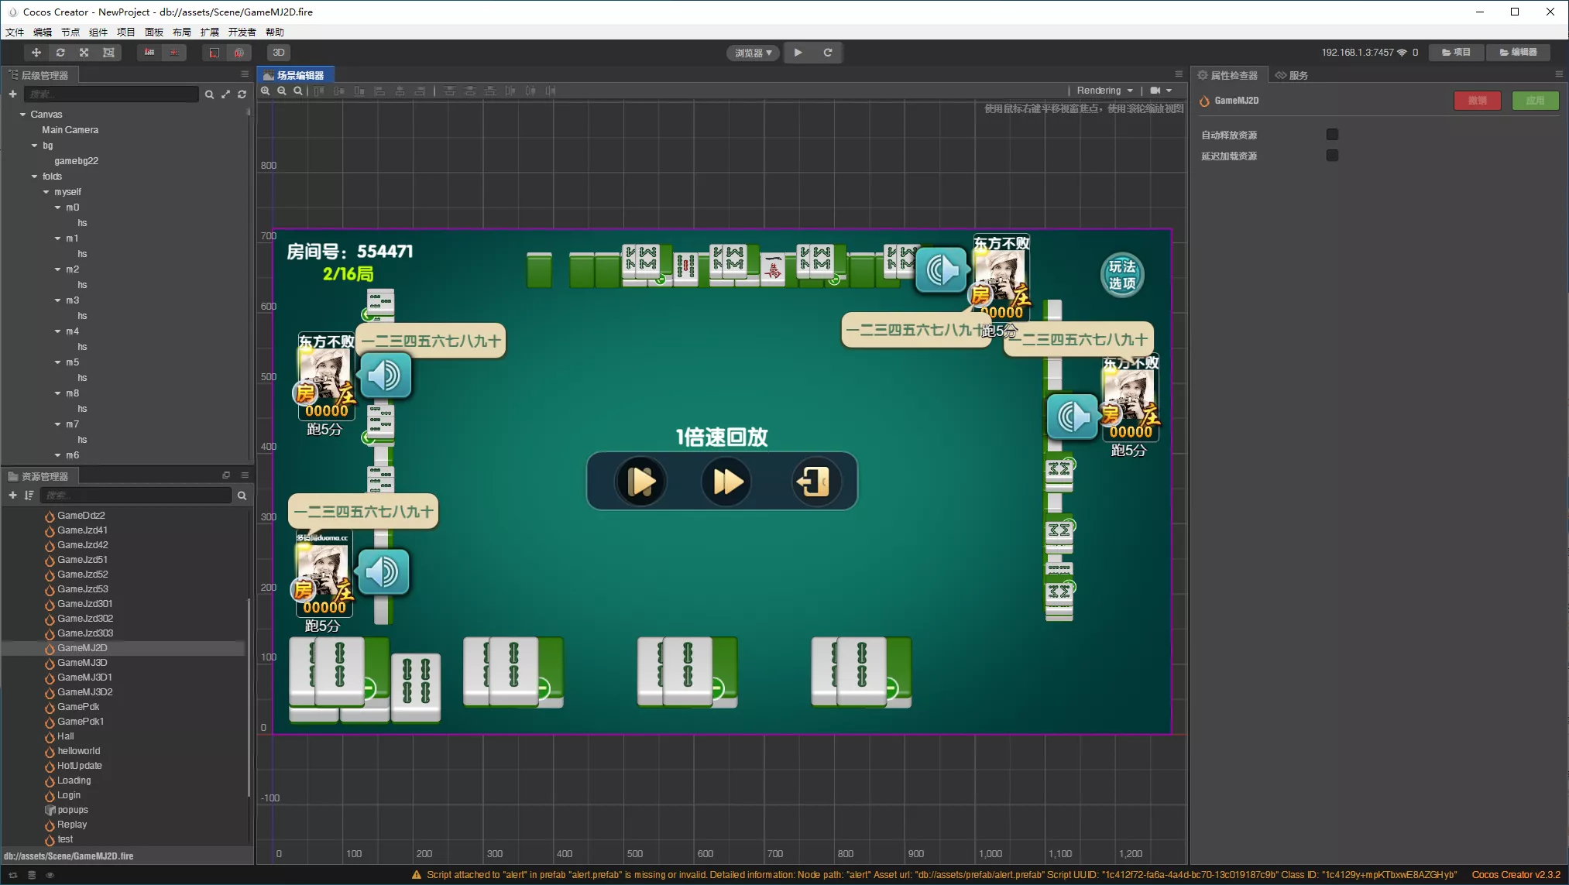Collapse the folds node in hierarchy
Image resolution: width=1569 pixels, height=885 pixels.
click(x=34, y=177)
